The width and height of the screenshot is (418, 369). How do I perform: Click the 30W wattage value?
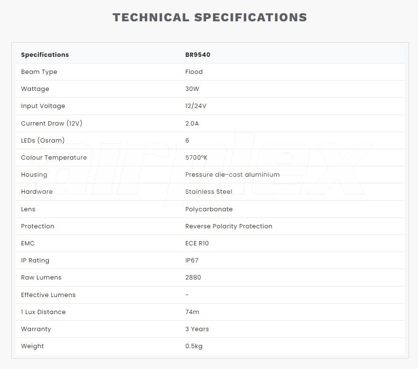[x=192, y=89]
